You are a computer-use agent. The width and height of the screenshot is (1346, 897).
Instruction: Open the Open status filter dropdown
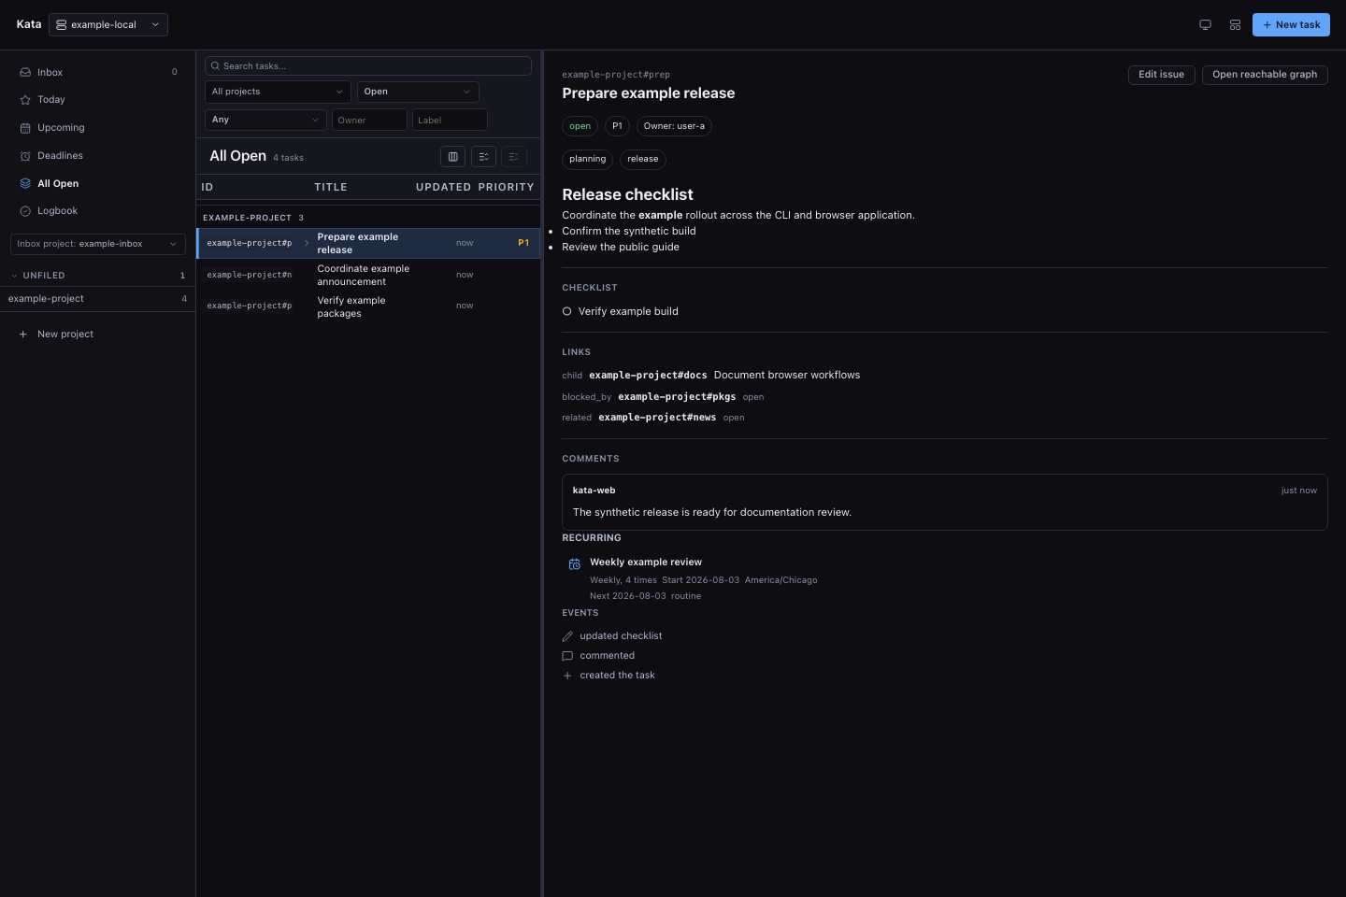click(418, 92)
